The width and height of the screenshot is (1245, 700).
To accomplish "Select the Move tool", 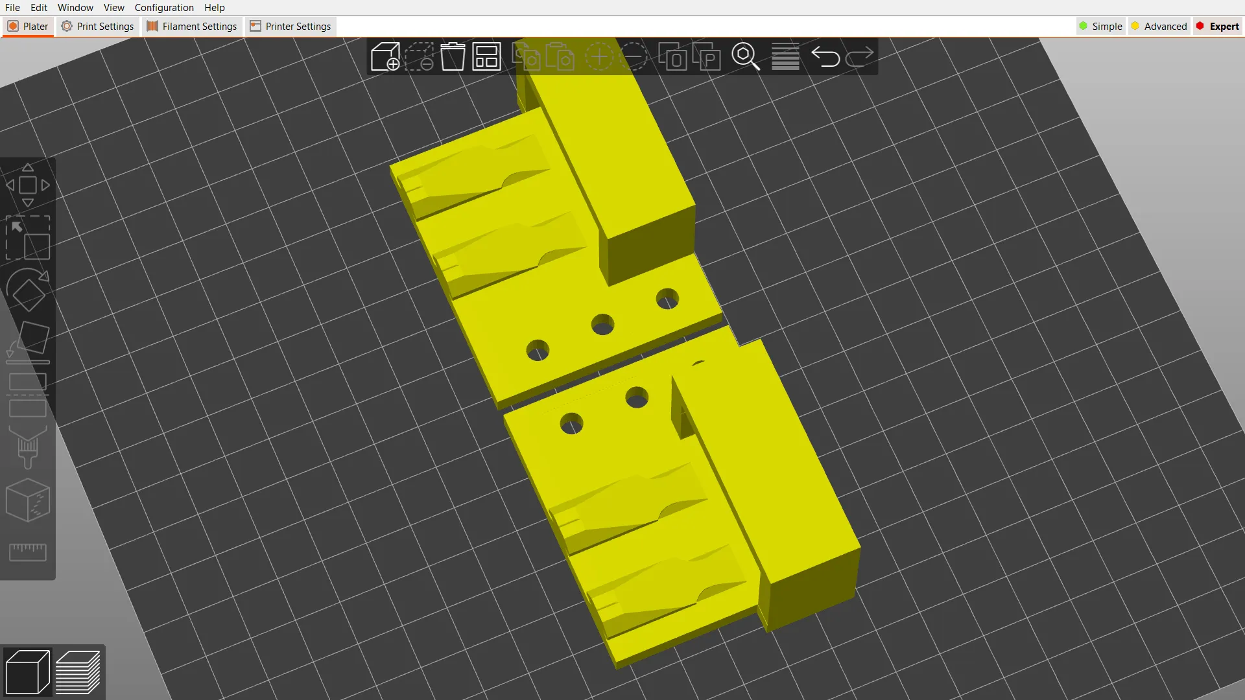I will [x=28, y=185].
